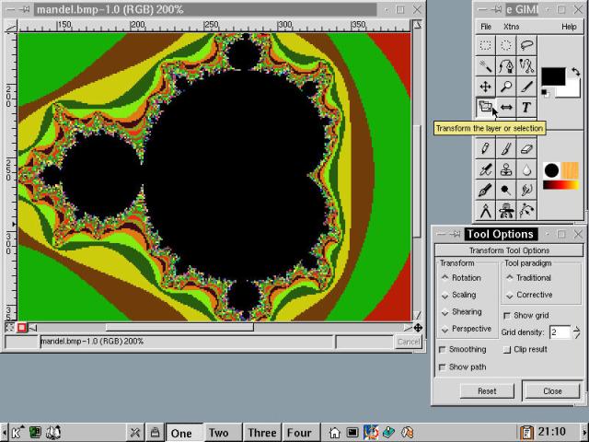Pick the Free Select lasso tool
Viewport: 589px width, 442px height.
point(526,44)
